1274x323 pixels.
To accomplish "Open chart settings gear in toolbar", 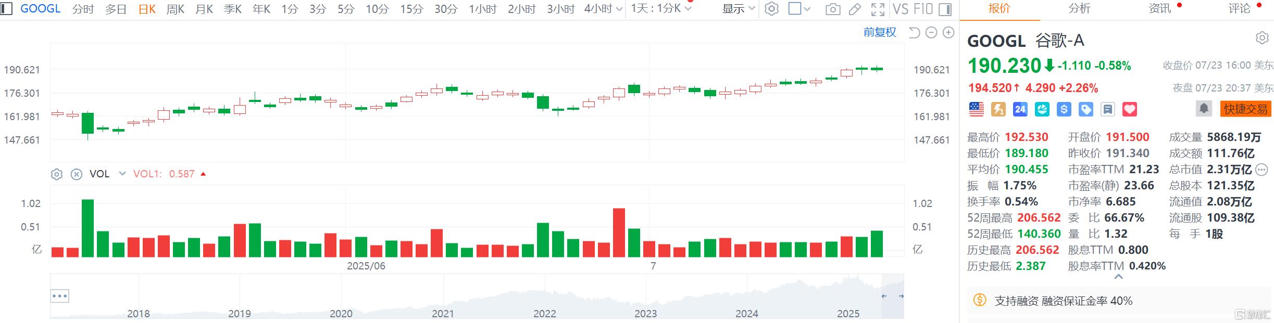I will (771, 9).
